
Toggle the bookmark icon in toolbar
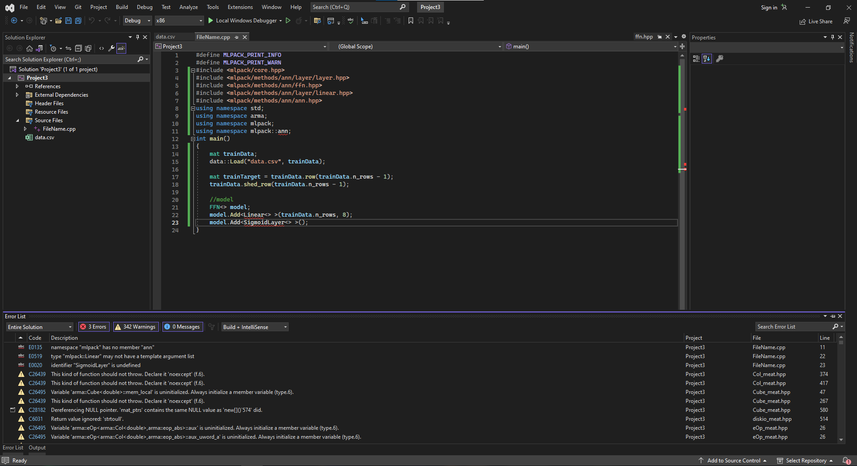coord(411,21)
